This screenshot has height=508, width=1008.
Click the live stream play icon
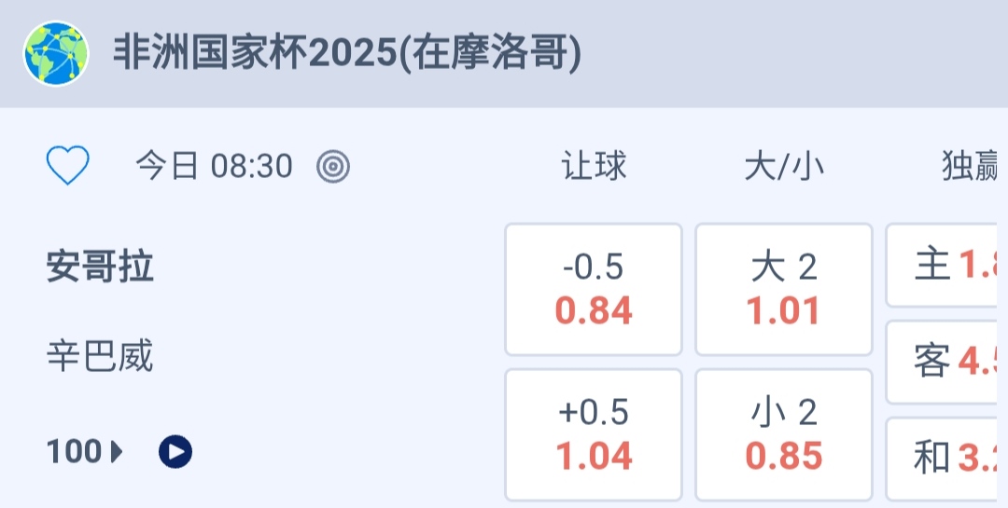pos(175,452)
